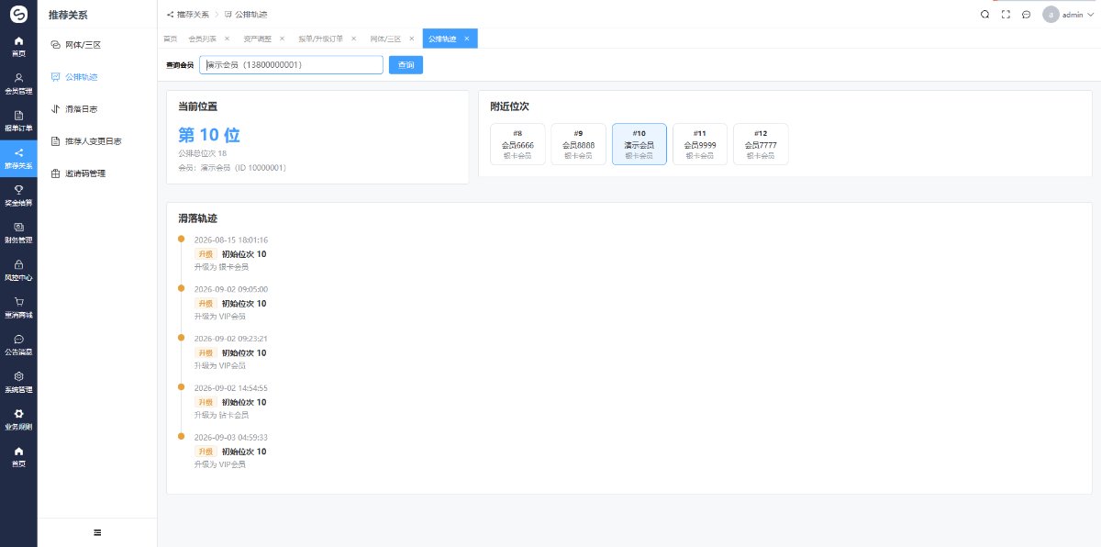Close the active 公排轨迹 tab
Viewport: 1101px width, 547px height.
click(467, 39)
